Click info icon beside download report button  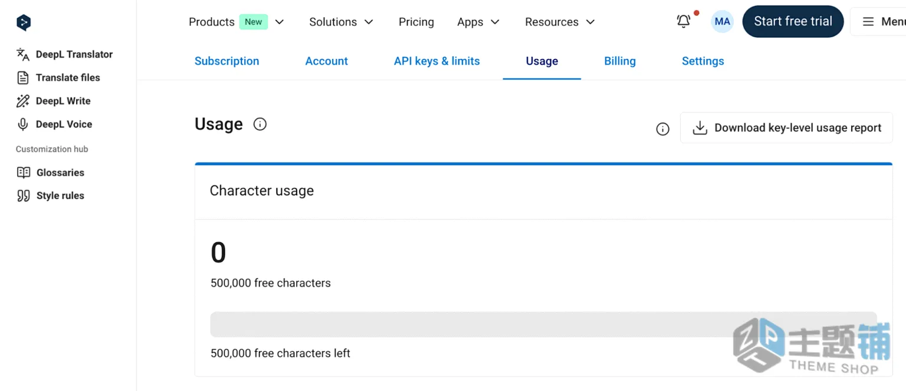click(663, 129)
